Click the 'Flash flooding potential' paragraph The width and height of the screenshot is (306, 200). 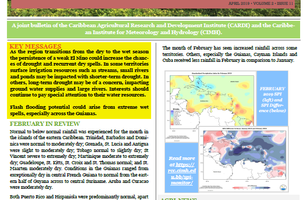point(79,110)
